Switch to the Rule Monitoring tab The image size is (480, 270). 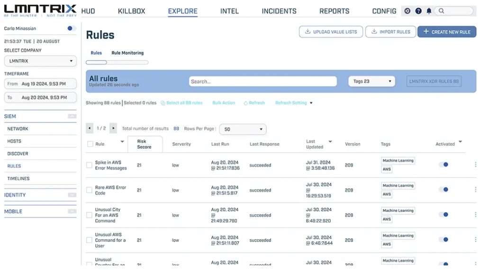[127, 53]
